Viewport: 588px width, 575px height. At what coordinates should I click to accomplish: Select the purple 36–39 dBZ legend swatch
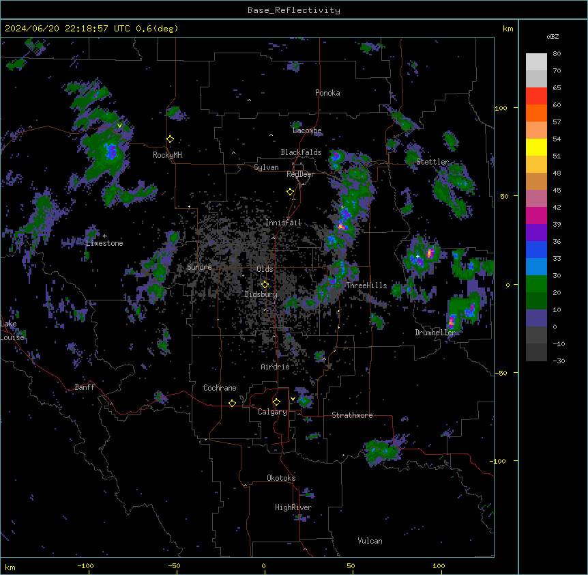(x=536, y=233)
